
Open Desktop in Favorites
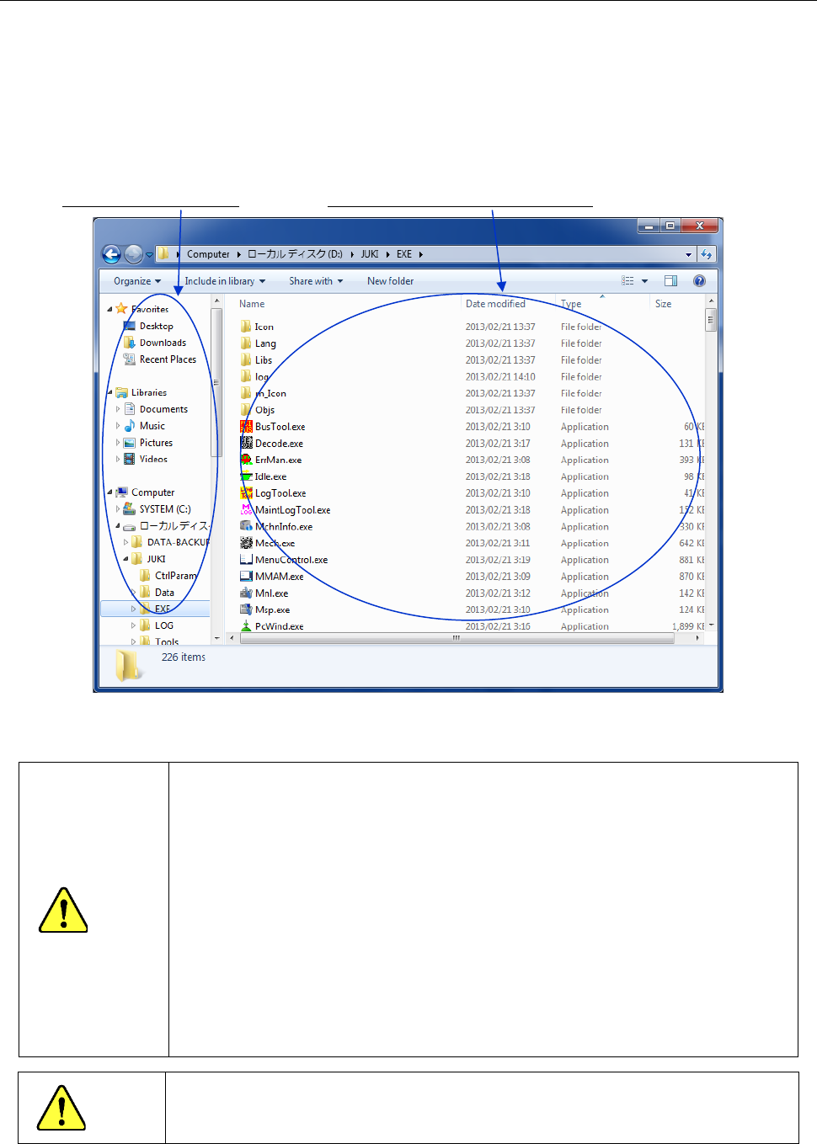coord(148,326)
